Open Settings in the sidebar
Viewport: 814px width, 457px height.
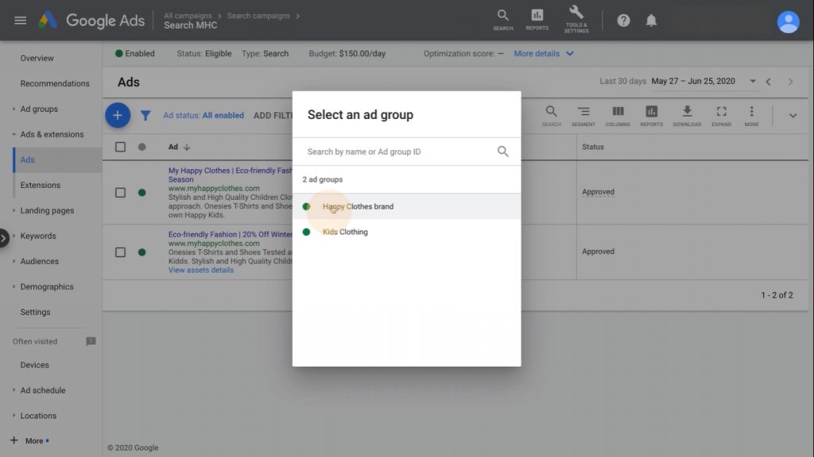35,312
